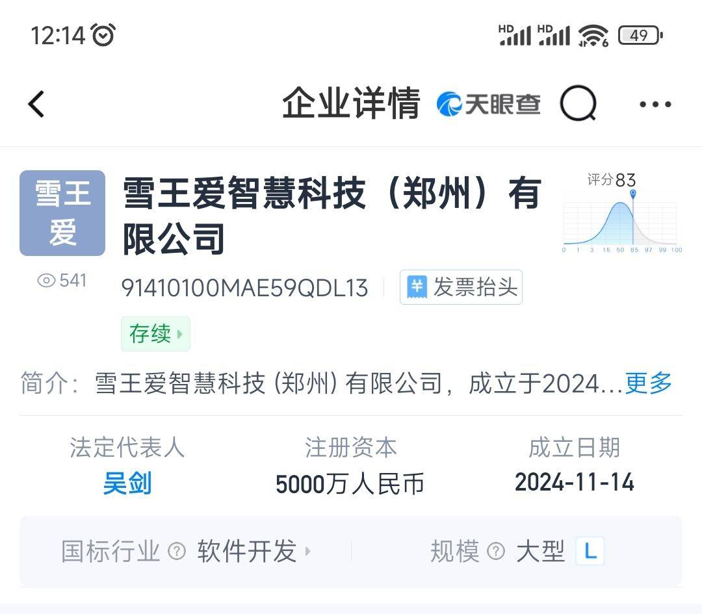Tap help icon beside 规模

coord(495,552)
